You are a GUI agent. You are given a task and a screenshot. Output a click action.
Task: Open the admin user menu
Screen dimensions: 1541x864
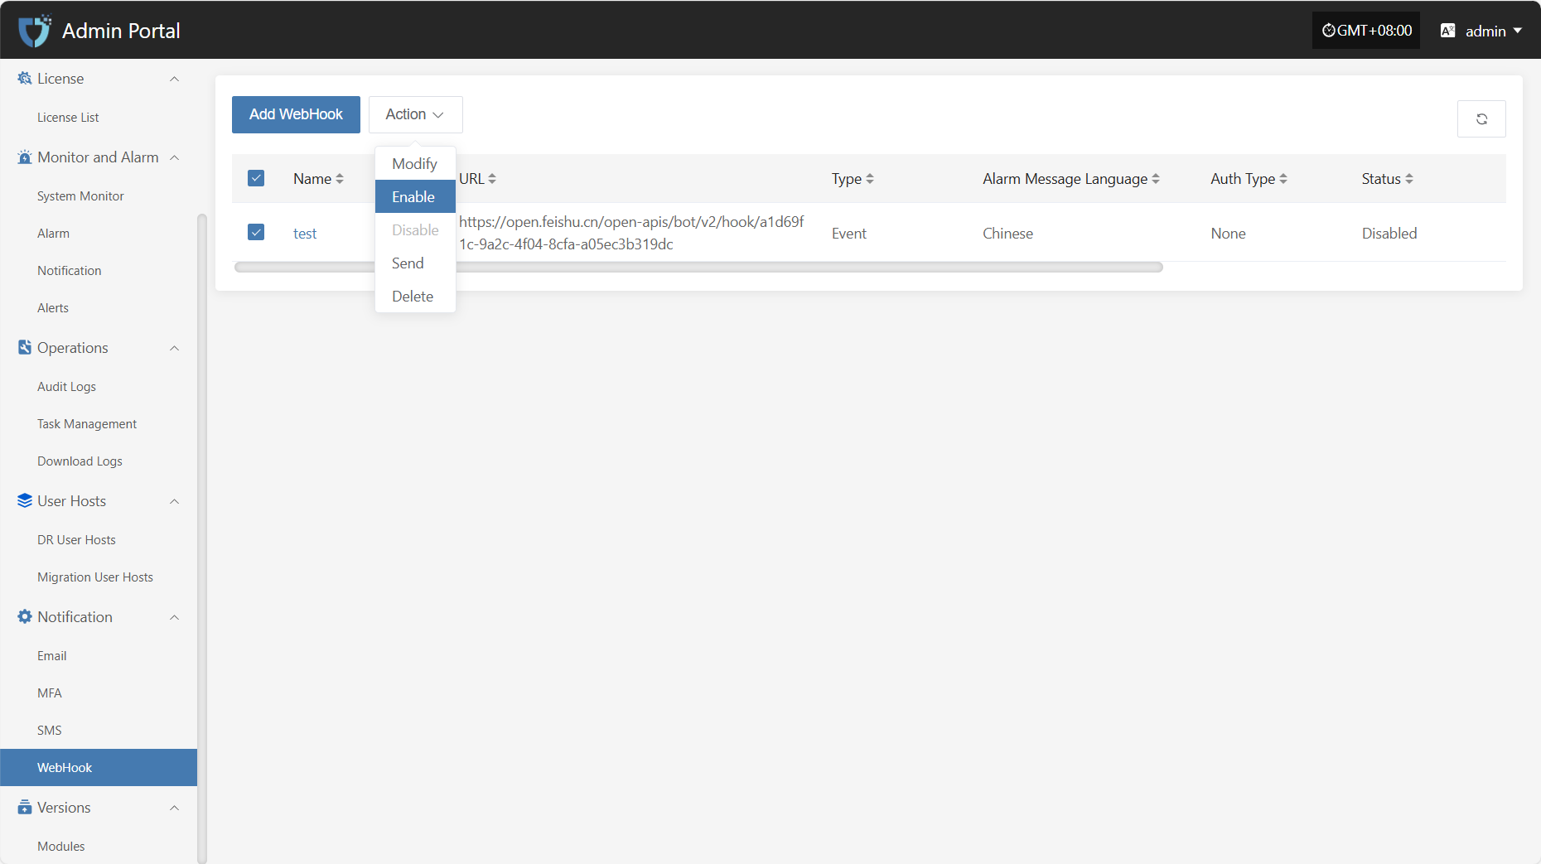(1494, 31)
